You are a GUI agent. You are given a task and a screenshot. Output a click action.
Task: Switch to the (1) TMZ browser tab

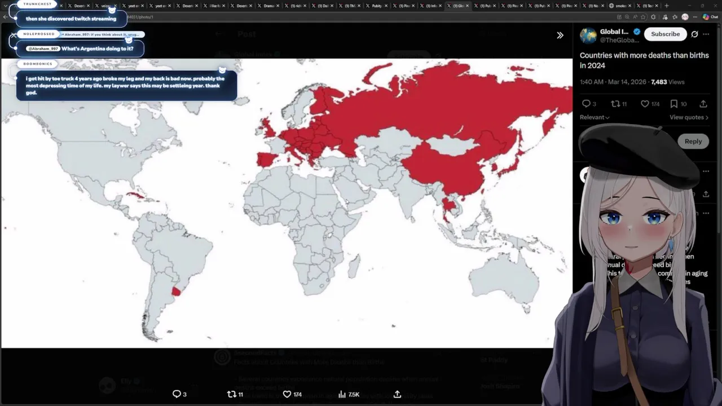(350, 6)
